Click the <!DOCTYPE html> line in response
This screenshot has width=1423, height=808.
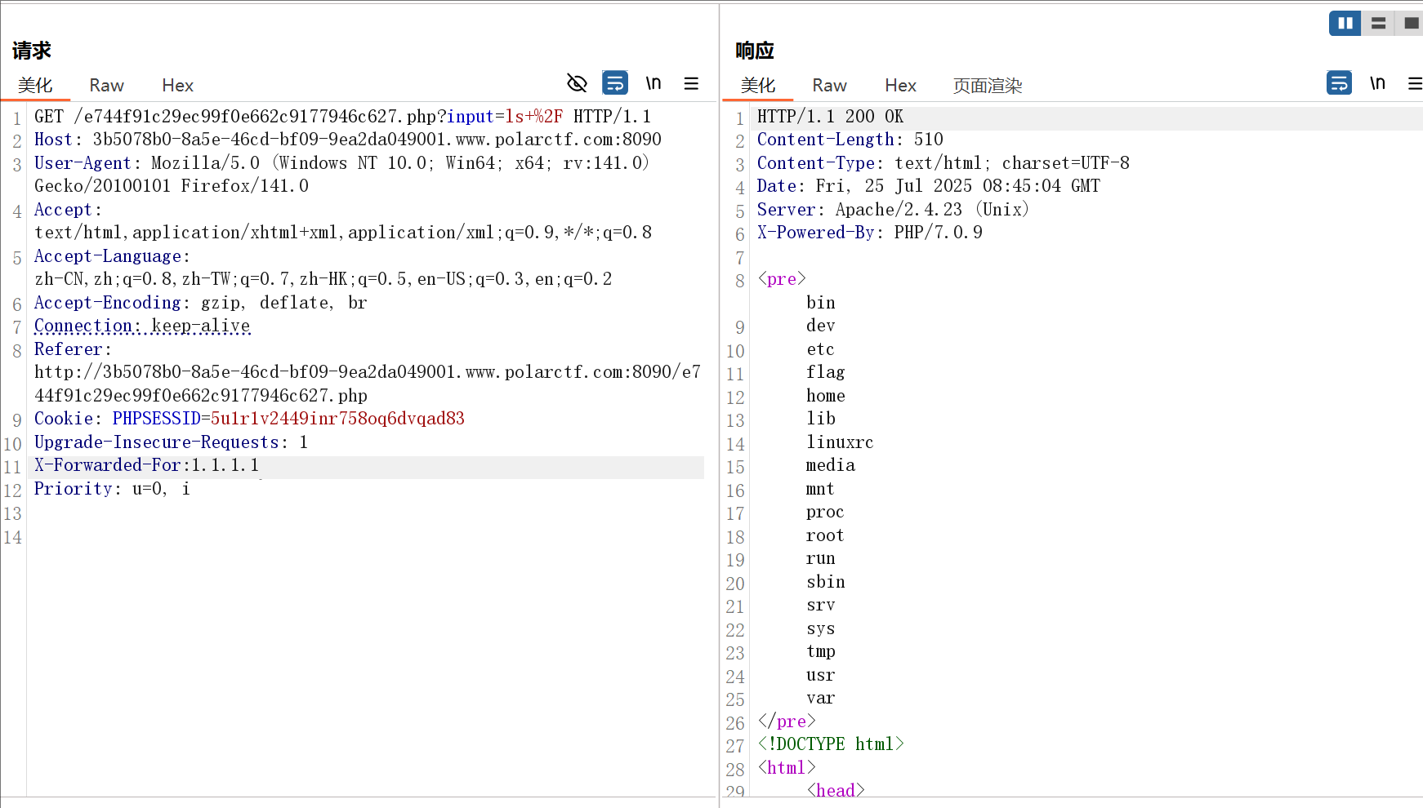pyautogui.click(x=831, y=744)
